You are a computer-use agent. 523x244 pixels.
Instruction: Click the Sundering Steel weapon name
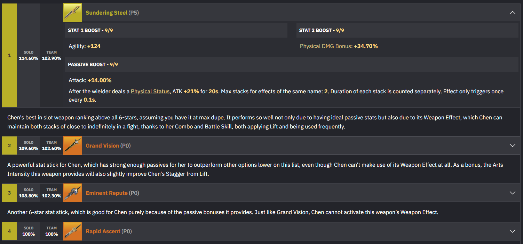tap(106, 13)
